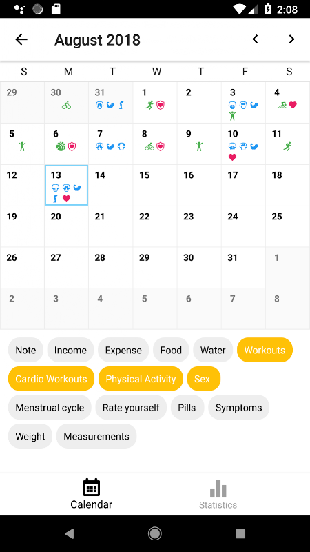Go to the previous month chevron

click(x=255, y=39)
